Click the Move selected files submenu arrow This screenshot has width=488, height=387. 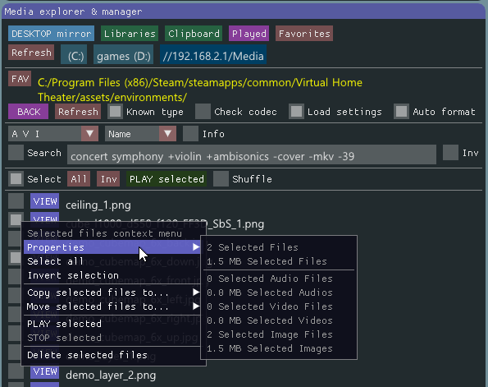(196, 306)
